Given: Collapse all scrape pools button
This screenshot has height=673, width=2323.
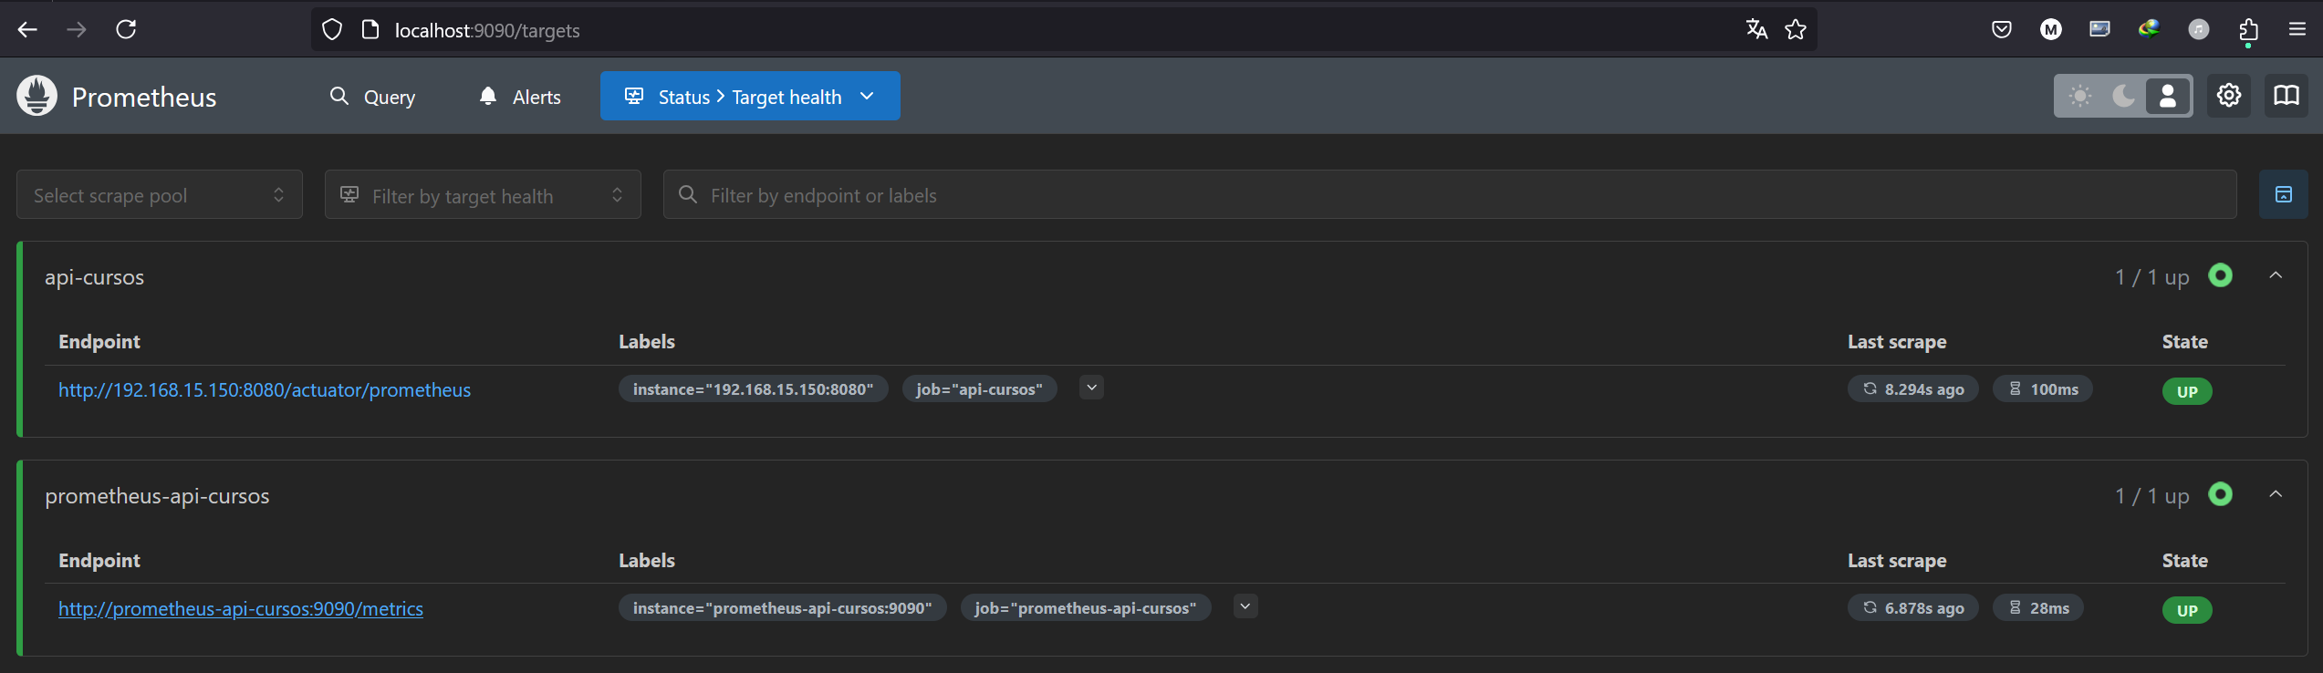Looking at the screenshot, I should coord(2284,194).
